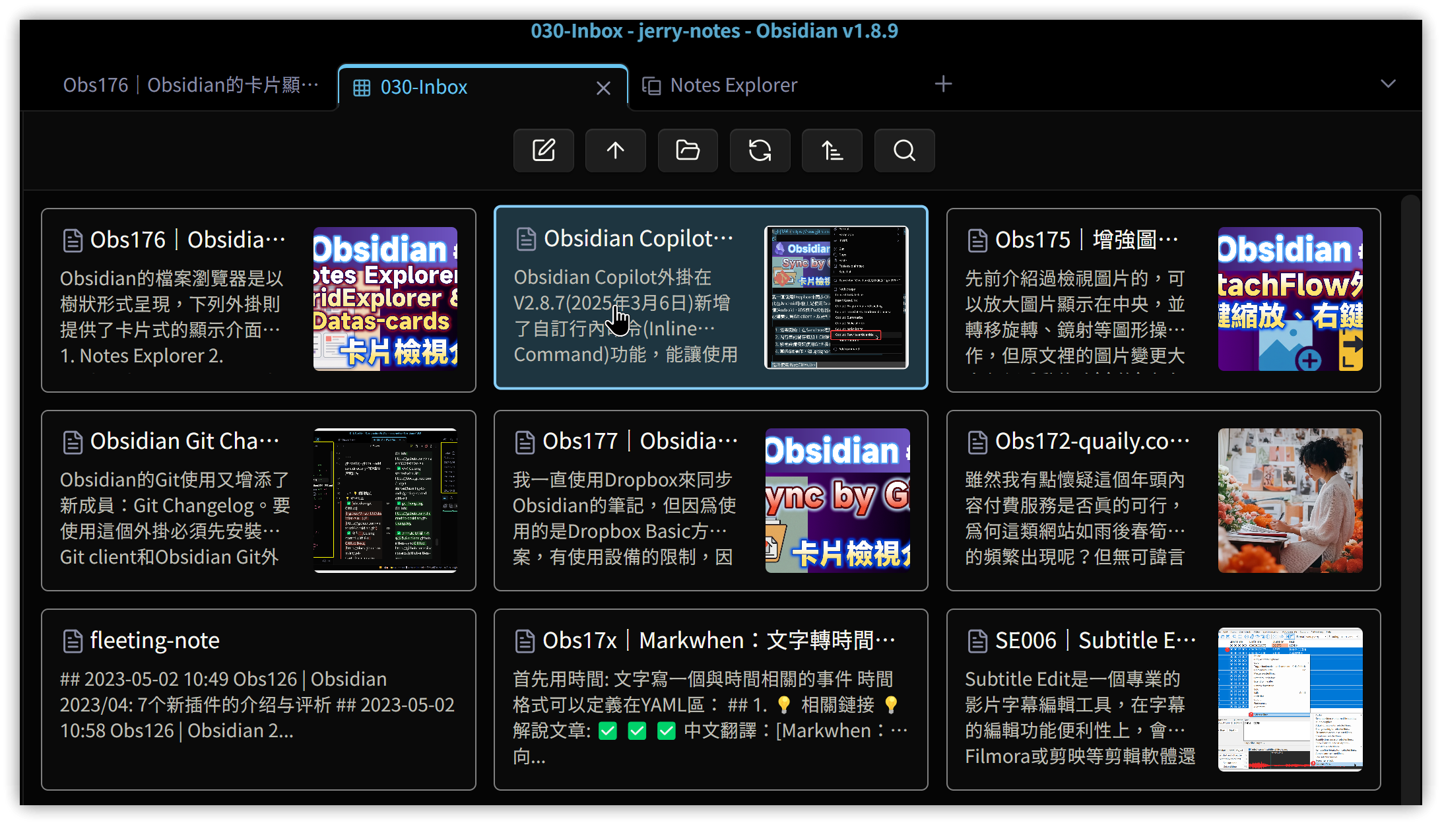The width and height of the screenshot is (1442, 825).
Task: Open the sort order icon
Action: 832,150
